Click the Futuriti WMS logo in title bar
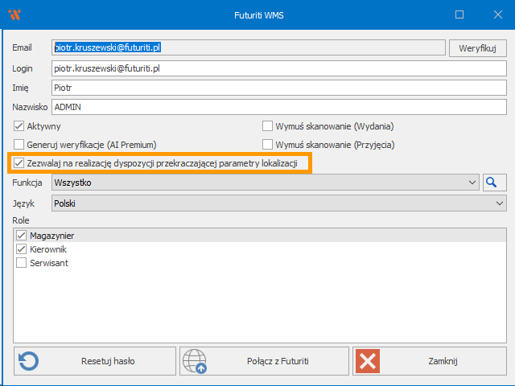This screenshot has width=515, height=386. [14, 14]
